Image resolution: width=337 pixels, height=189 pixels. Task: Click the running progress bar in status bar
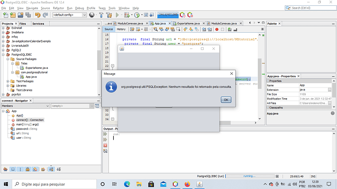(x=250, y=176)
